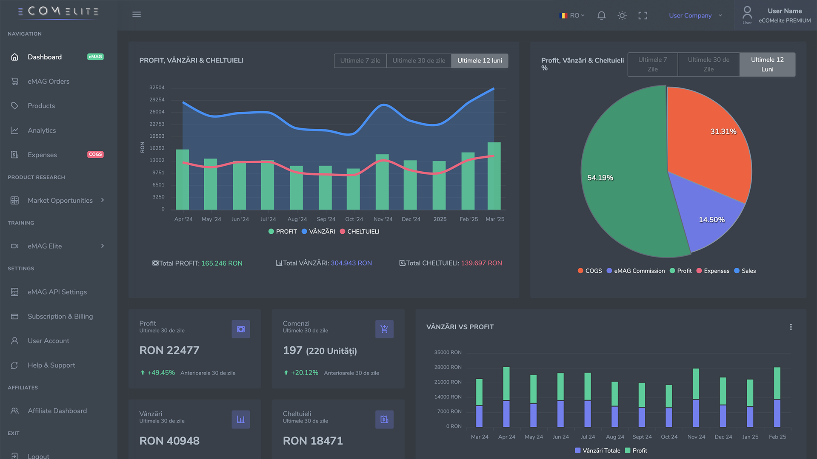Click the Expenses icon in sidebar
The width and height of the screenshot is (817, 459).
[x=14, y=155]
